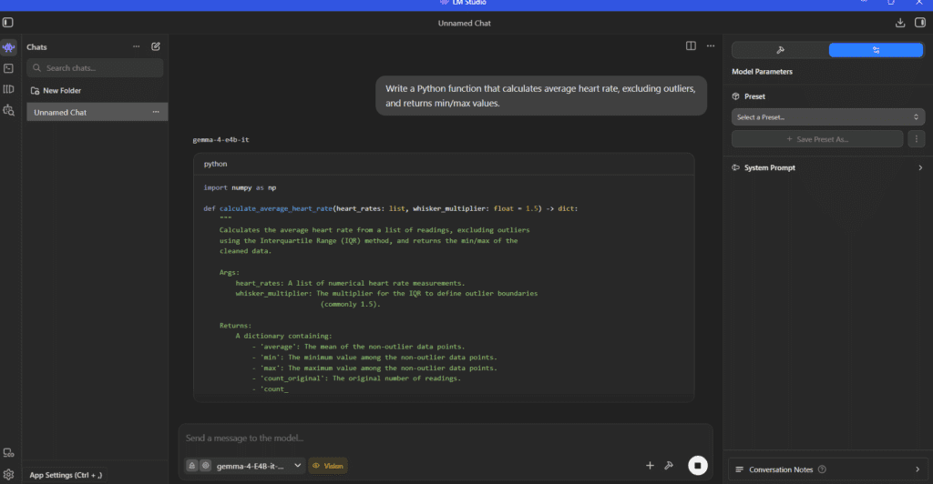Screen dimensions: 933x484
Task: Open the Developer terminal section icon
Action: (x=8, y=68)
